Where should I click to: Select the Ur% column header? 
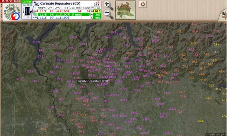click(x=50, y=8)
